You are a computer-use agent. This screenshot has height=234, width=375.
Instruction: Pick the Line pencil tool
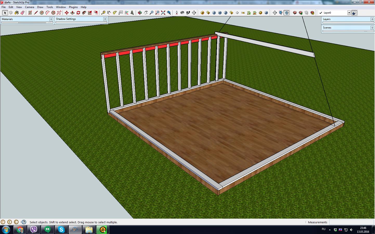[x=36, y=13]
